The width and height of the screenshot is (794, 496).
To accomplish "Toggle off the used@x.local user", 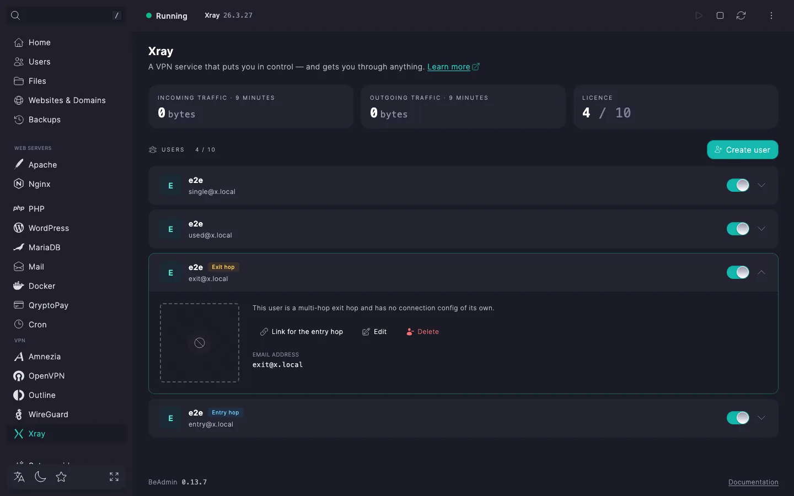I will [738, 229].
